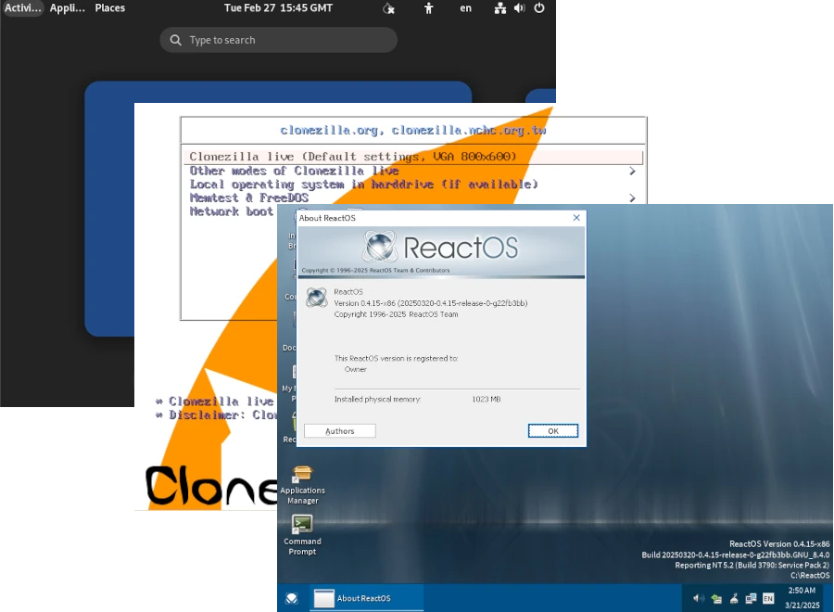Click the wired network icon in the GNOME bar
834x612 pixels.
coord(500,8)
